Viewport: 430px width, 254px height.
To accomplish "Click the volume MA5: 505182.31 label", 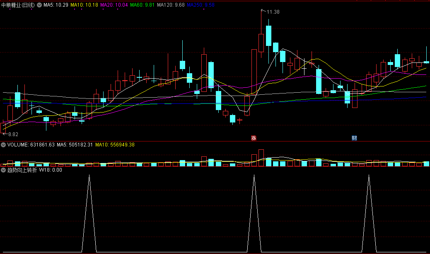I will coord(75,145).
